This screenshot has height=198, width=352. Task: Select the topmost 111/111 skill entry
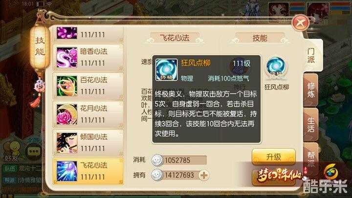point(88,34)
